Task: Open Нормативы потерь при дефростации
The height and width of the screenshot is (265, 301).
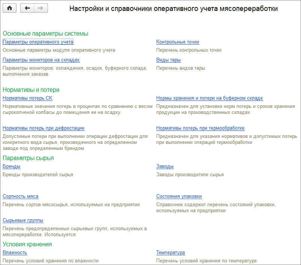Action: pos(43,128)
